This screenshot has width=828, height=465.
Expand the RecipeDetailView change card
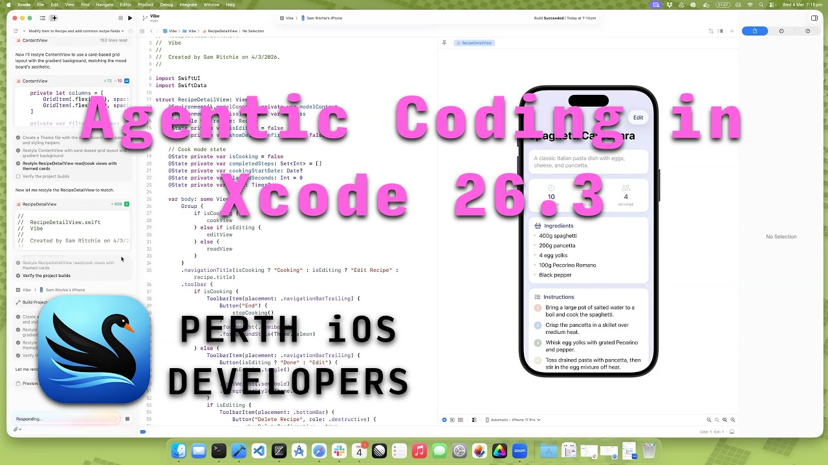72,204
